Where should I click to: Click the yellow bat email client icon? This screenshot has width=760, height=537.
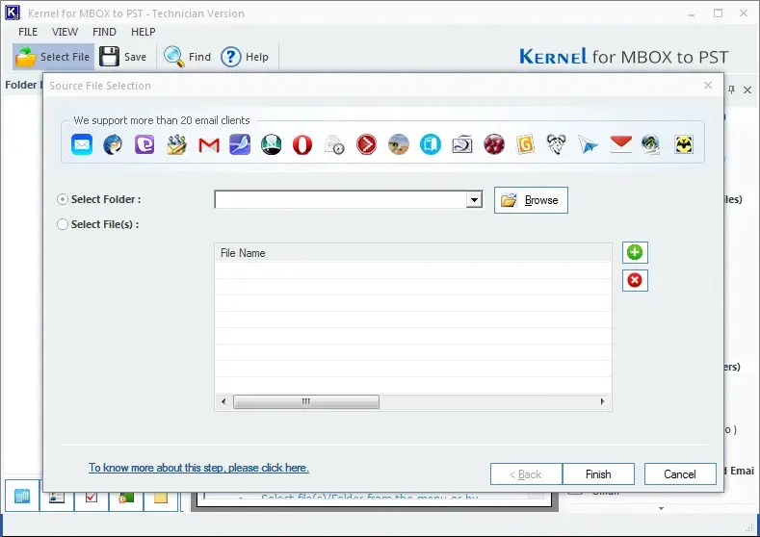pyautogui.click(x=684, y=144)
